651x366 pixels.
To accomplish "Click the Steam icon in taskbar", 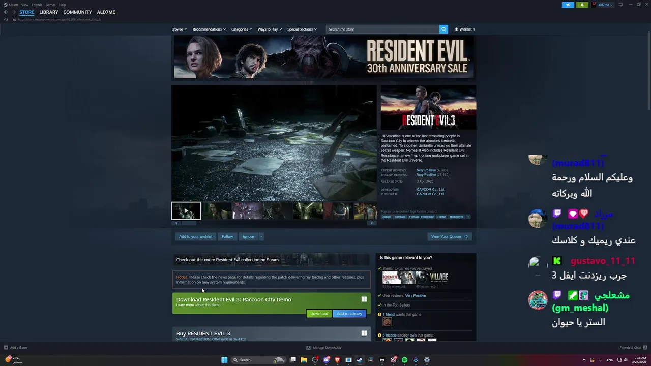I will click(359, 360).
